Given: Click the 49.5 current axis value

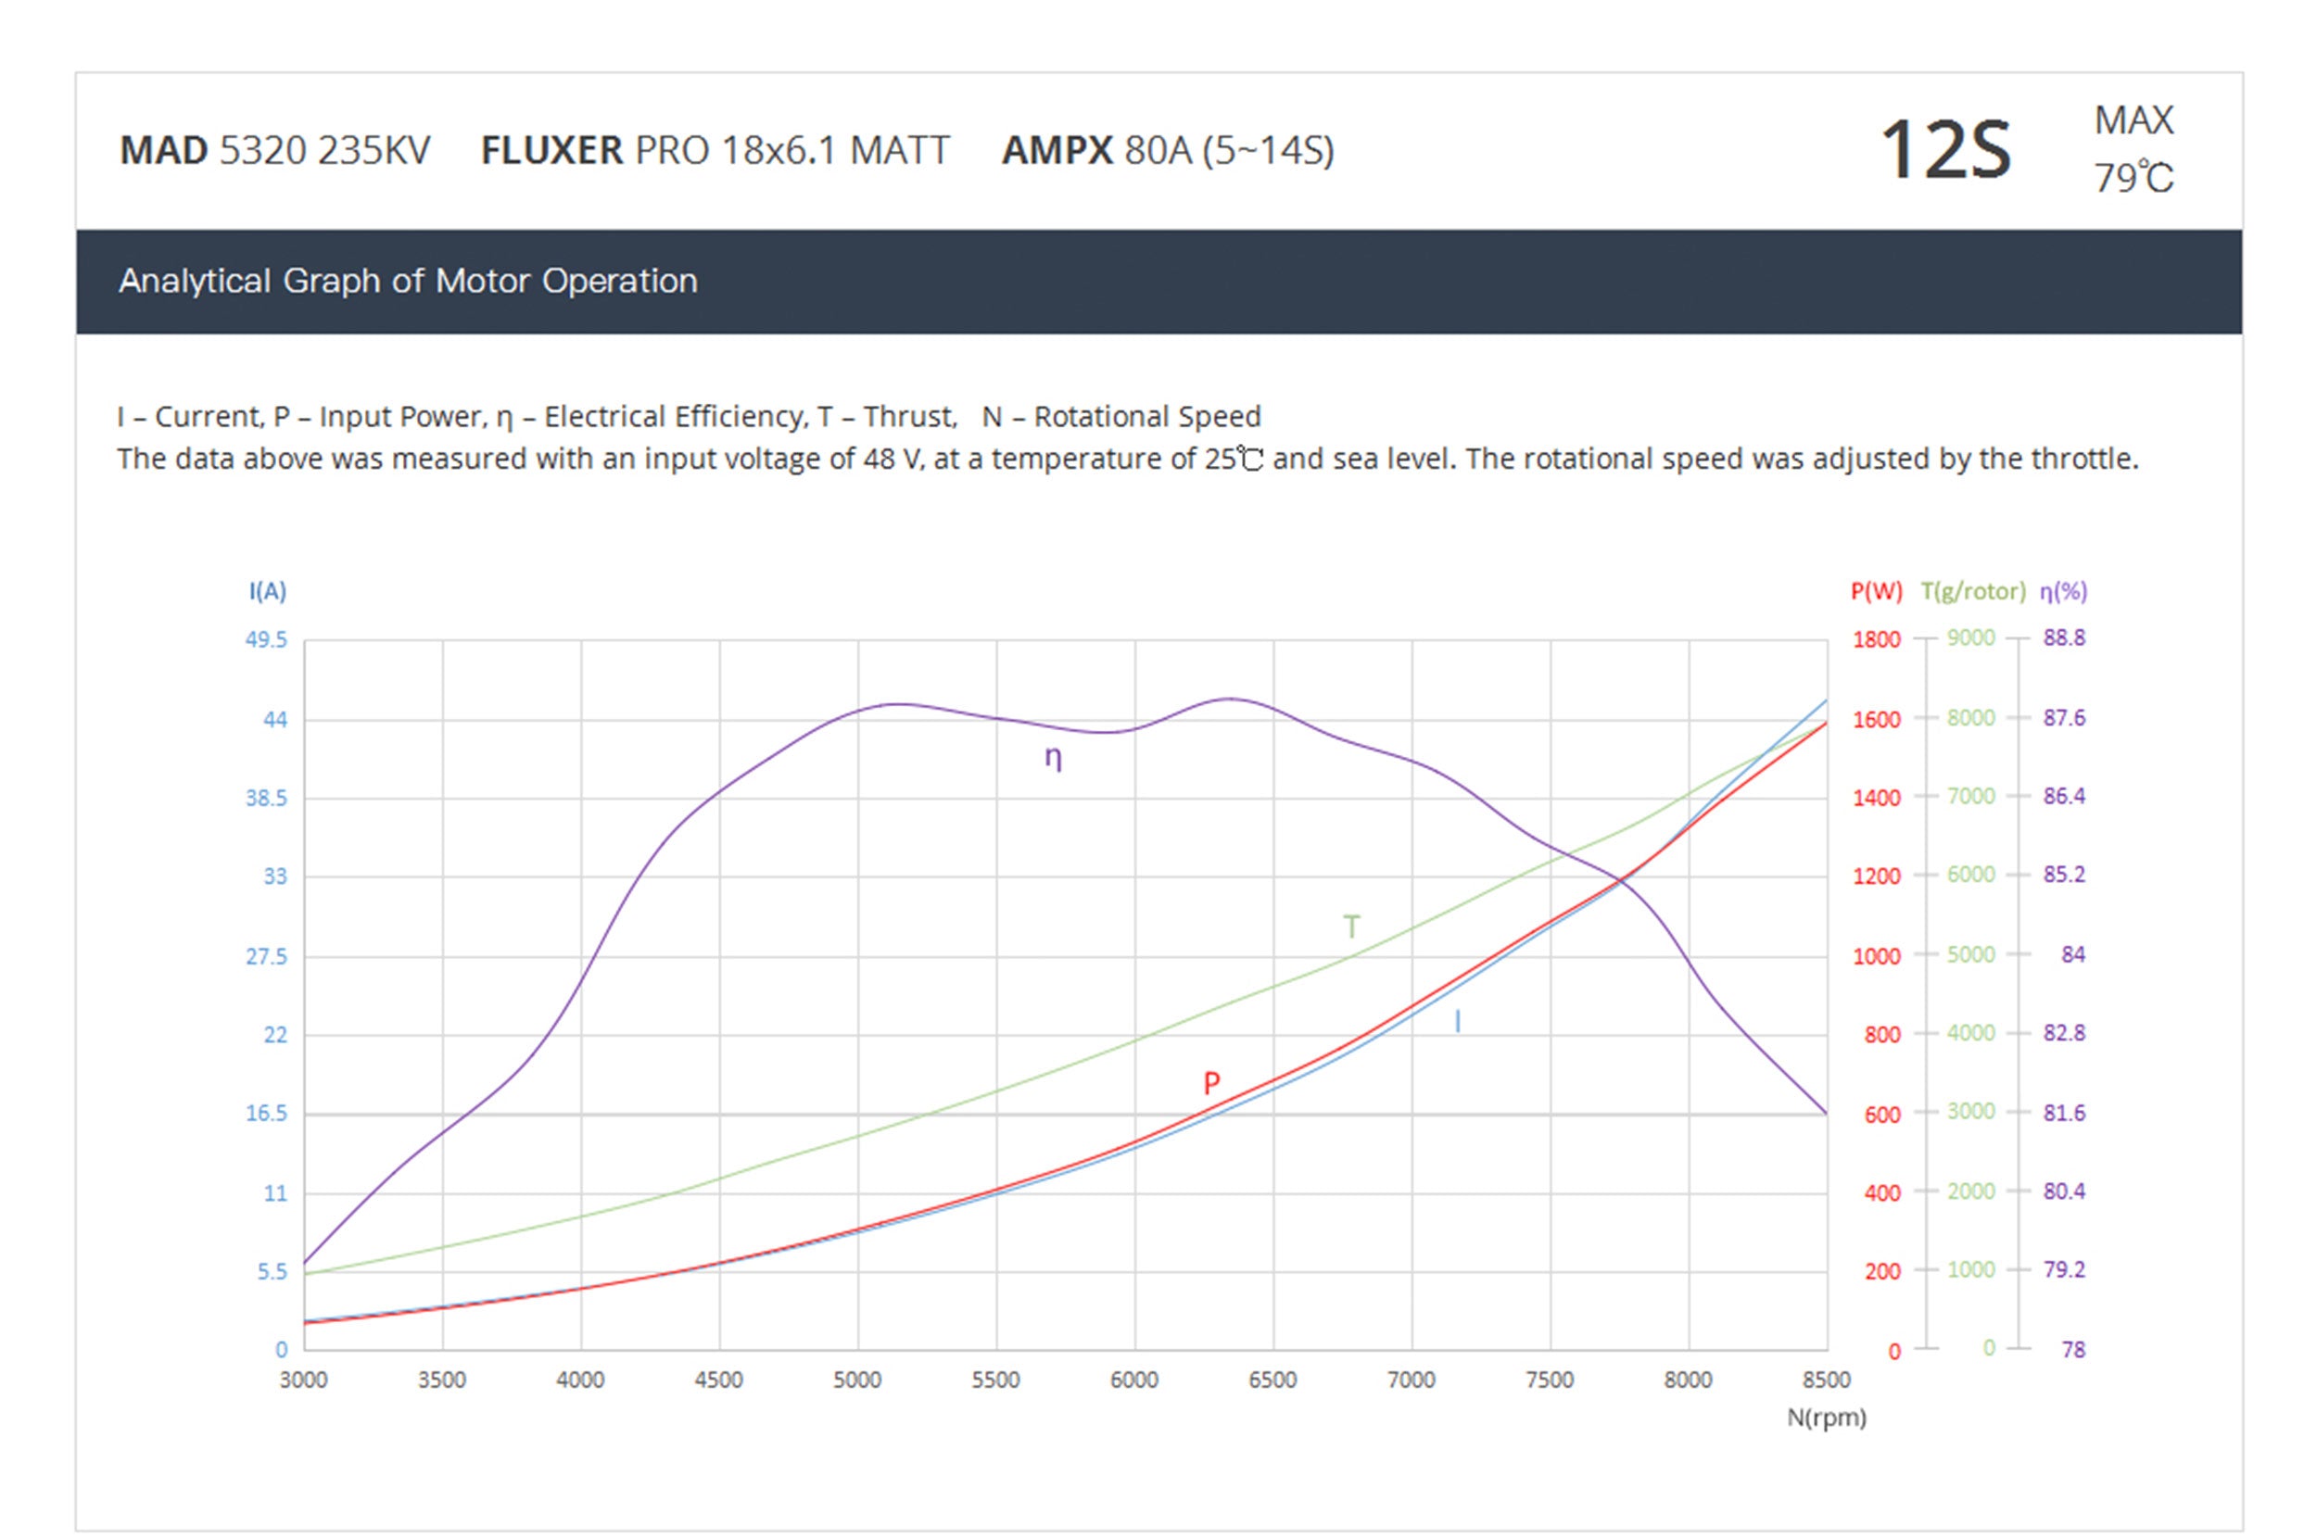Looking at the screenshot, I should (266, 639).
